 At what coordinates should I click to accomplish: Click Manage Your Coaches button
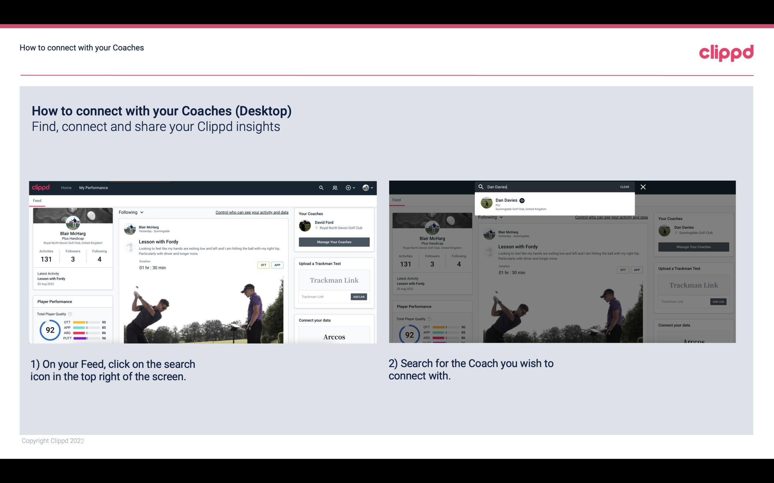(x=334, y=242)
